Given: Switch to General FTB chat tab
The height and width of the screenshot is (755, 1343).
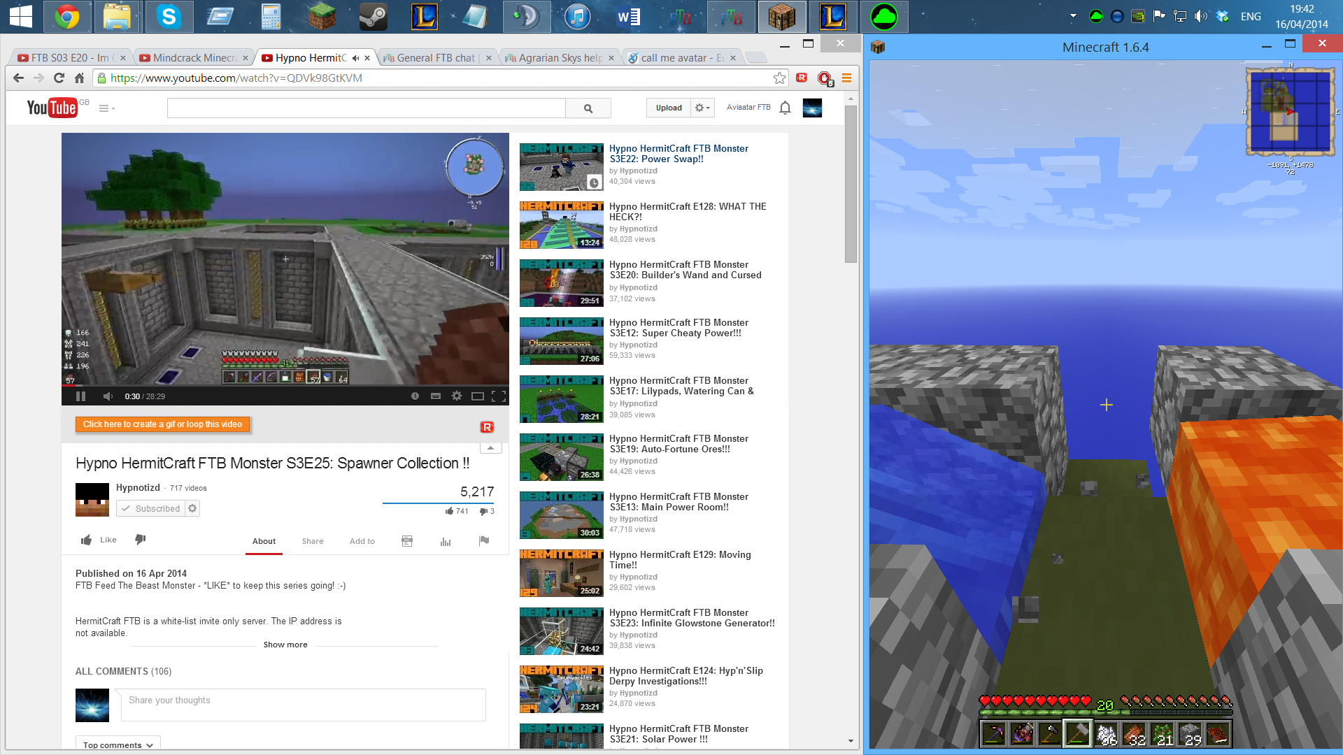Looking at the screenshot, I should pos(436,58).
